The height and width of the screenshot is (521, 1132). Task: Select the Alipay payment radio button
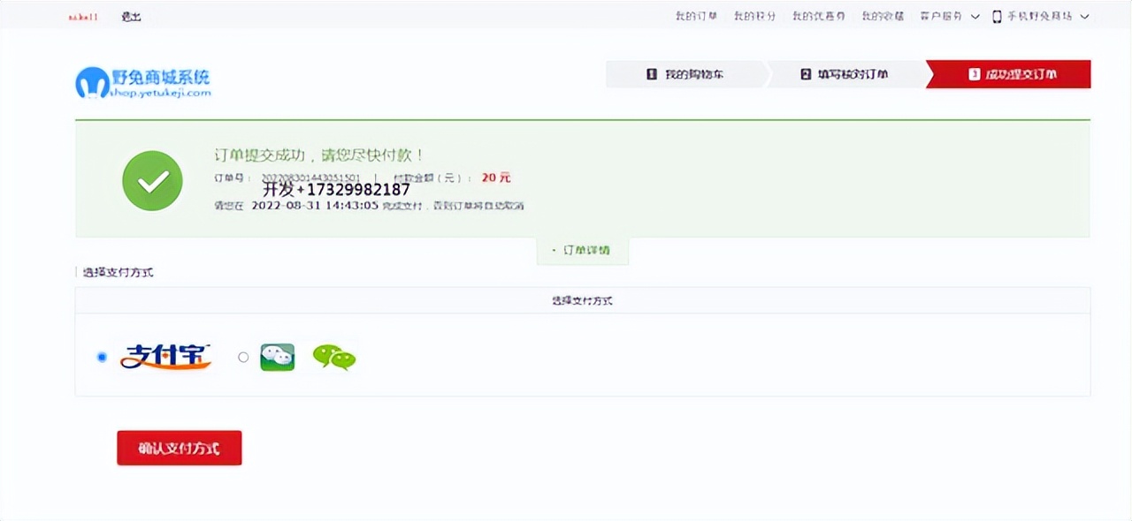click(x=102, y=356)
